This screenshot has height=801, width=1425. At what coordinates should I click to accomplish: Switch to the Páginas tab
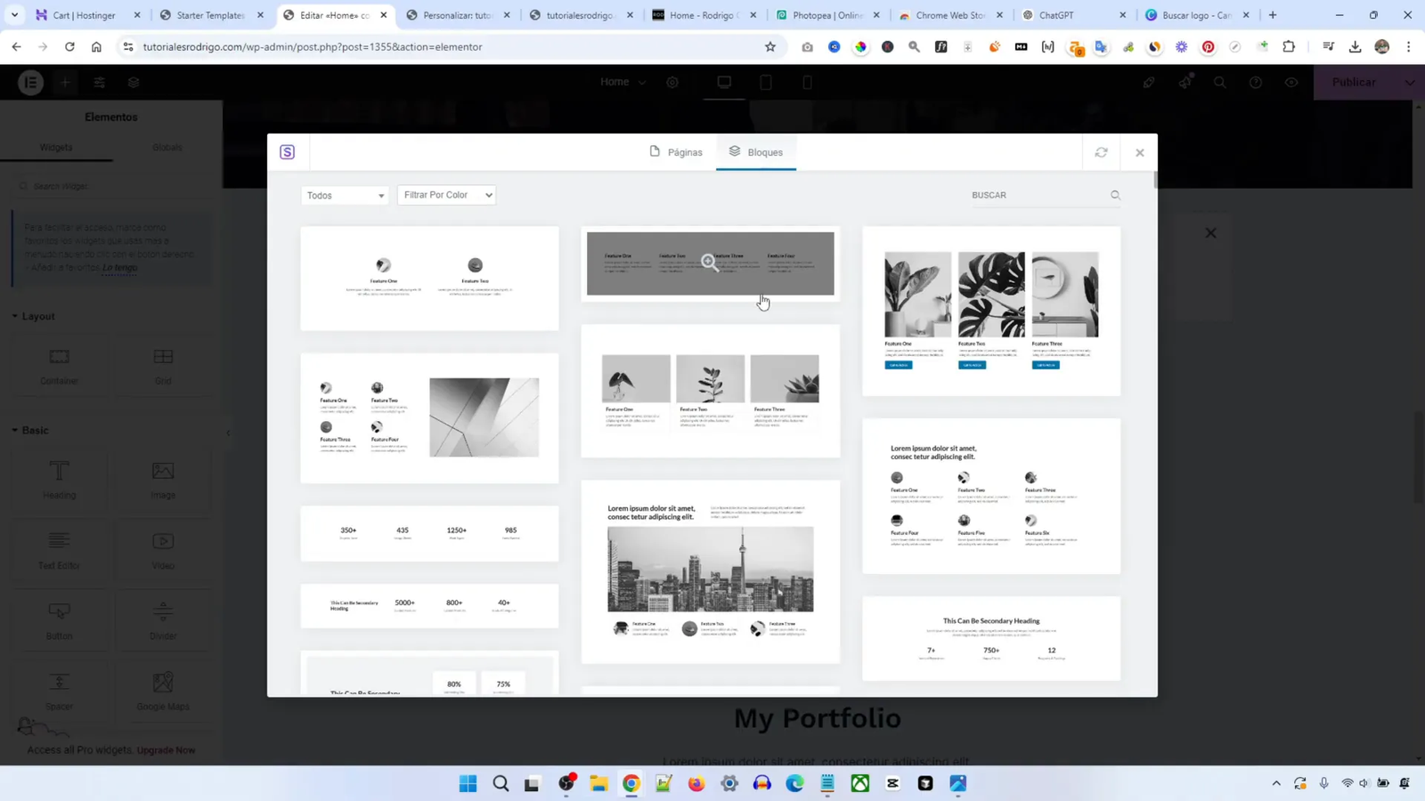point(684,151)
